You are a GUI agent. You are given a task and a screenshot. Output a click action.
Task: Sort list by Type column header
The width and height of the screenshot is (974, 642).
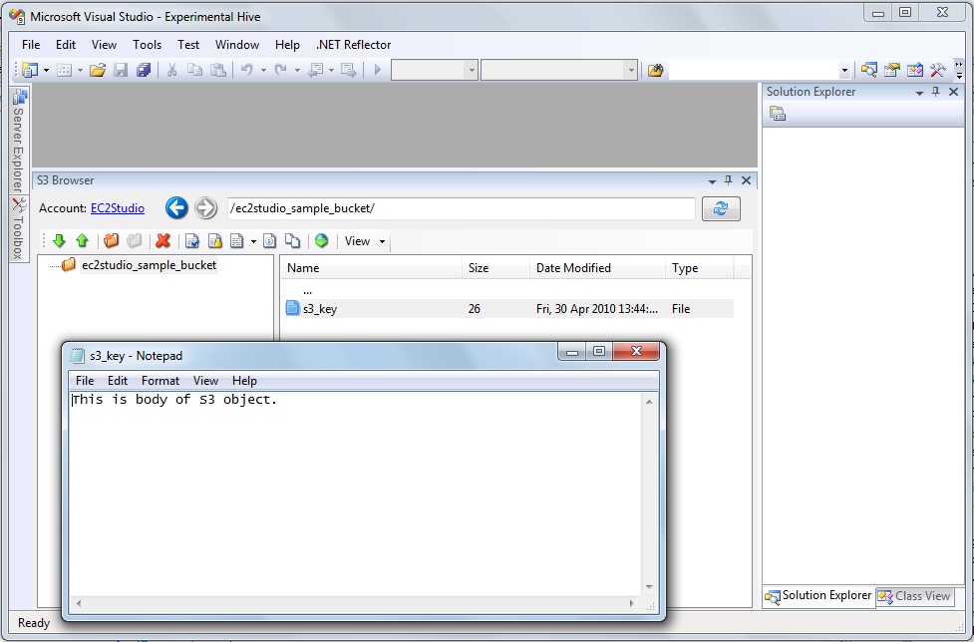coord(700,267)
